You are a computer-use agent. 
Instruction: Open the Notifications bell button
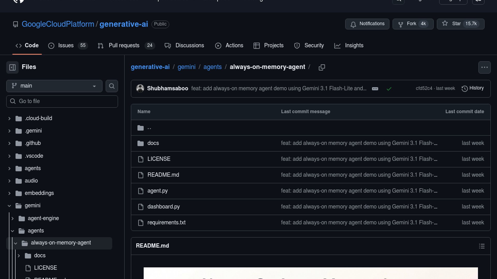tap(367, 24)
